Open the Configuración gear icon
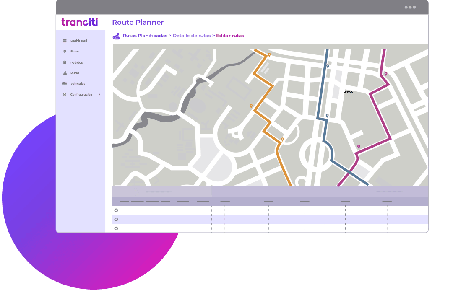Viewport: 453px width, 290px height. click(x=65, y=95)
